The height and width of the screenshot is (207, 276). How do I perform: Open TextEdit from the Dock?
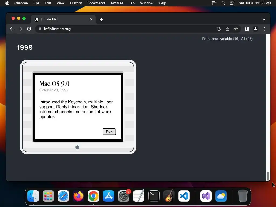(139, 196)
